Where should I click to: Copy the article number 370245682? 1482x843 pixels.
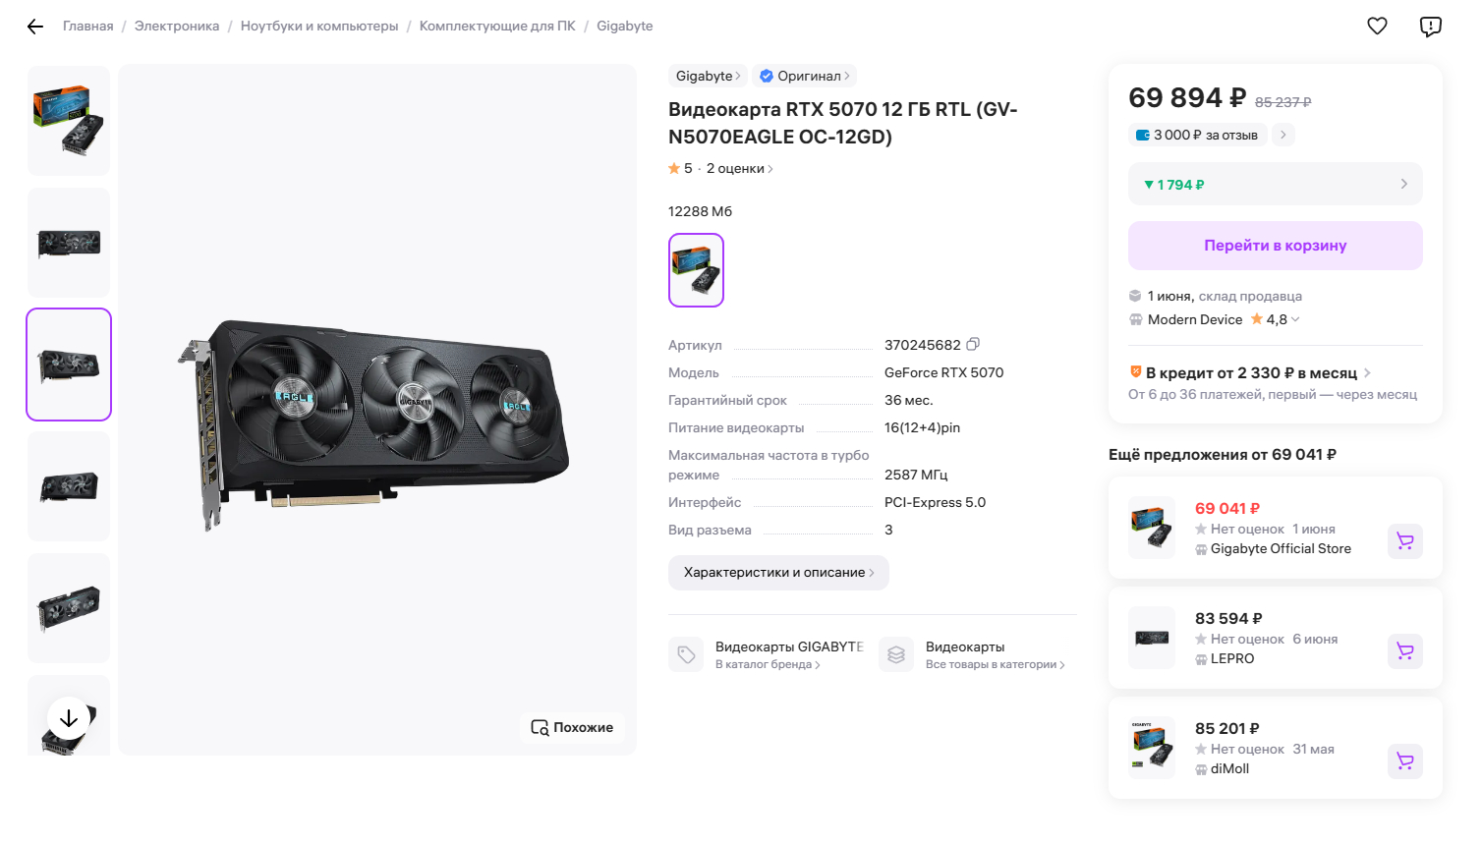(x=973, y=345)
